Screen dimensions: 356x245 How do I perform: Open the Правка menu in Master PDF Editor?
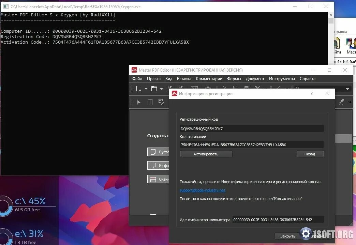[154, 79]
